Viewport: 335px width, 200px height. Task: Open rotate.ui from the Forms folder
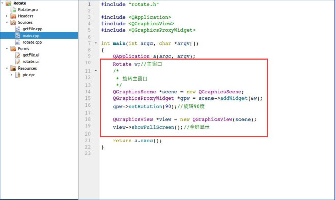(31, 62)
